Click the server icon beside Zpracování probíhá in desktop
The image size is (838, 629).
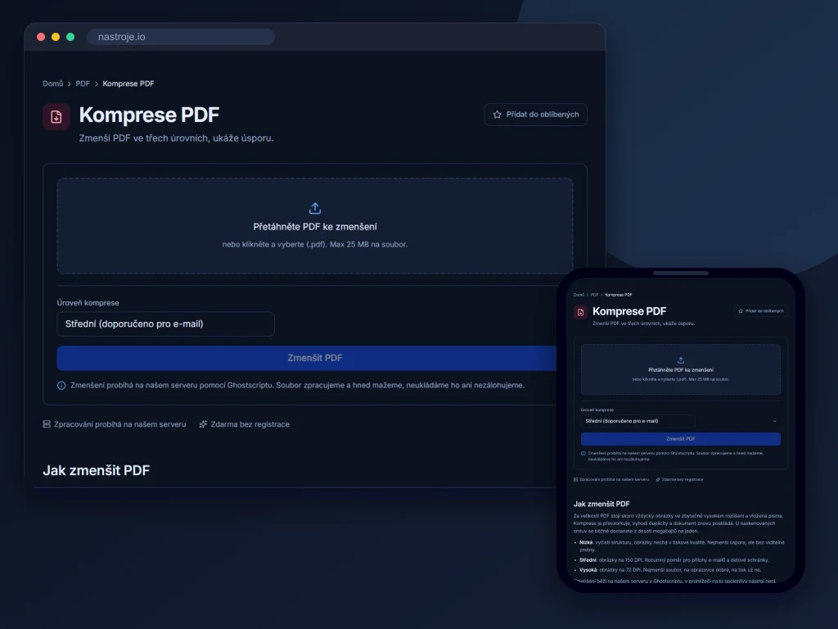coord(47,424)
